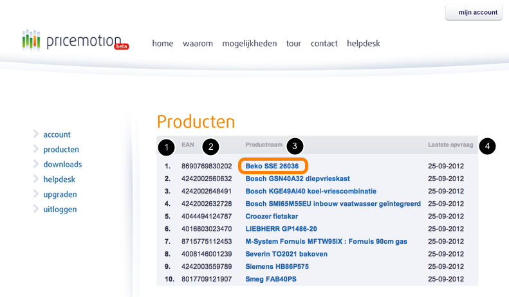Click the pricemotion logo
Screen dimensions: 509x297
pos(75,40)
